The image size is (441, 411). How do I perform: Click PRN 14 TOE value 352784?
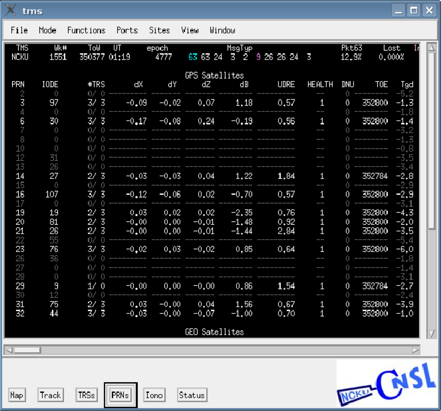(x=375, y=176)
